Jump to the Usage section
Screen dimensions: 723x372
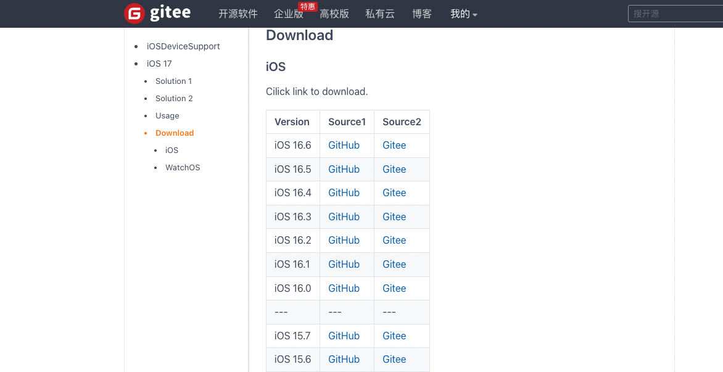click(x=167, y=115)
